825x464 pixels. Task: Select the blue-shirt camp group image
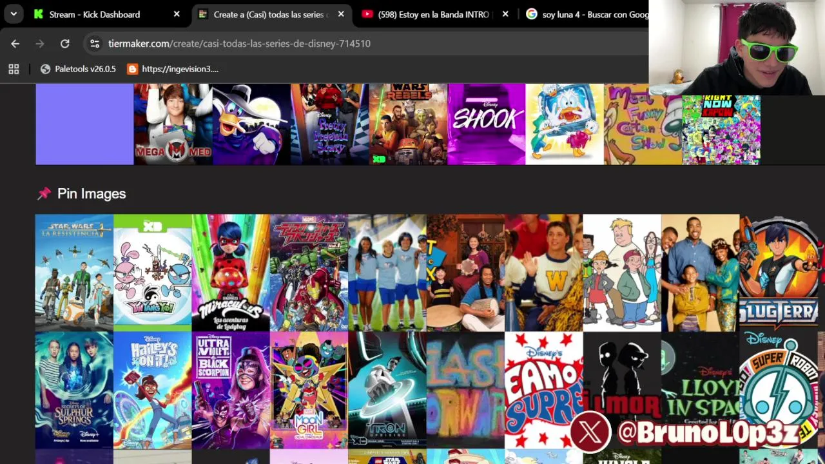(387, 273)
